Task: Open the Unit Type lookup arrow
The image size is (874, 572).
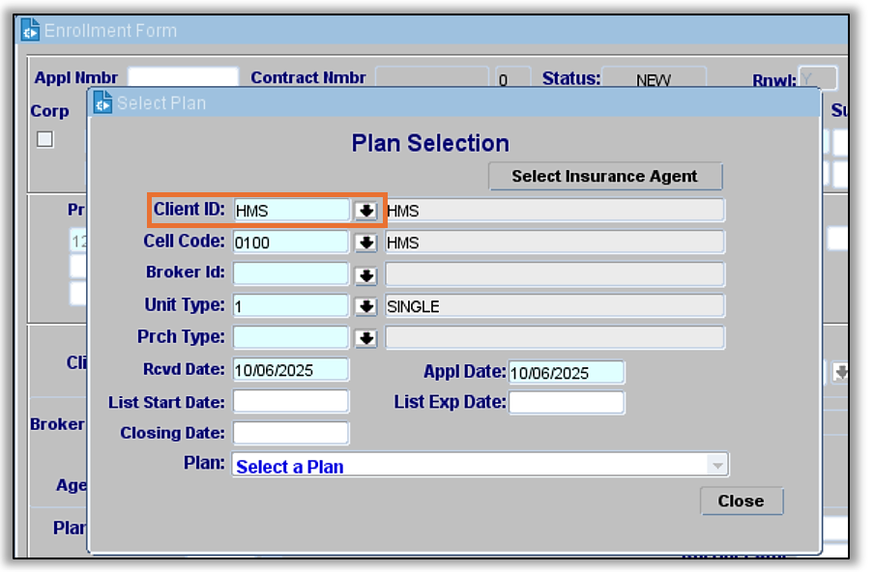Action: point(365,306)
